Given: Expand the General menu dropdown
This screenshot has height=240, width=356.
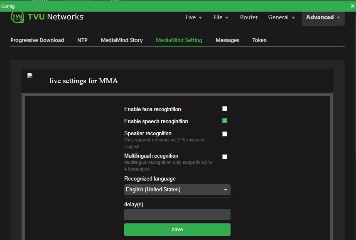Looking at the screenshot, I should 281,17.
